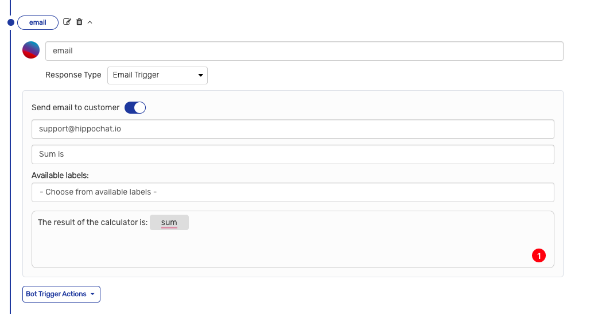Click "The result of the calculator is:" text

click(x=92, y=222)
